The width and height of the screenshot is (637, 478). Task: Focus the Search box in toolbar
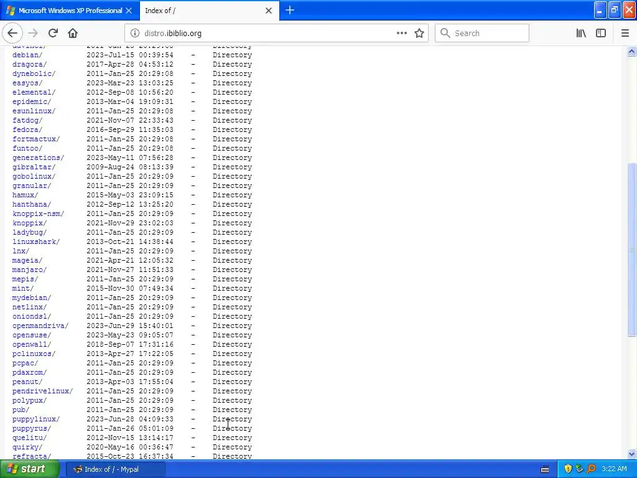coord(482,34)
